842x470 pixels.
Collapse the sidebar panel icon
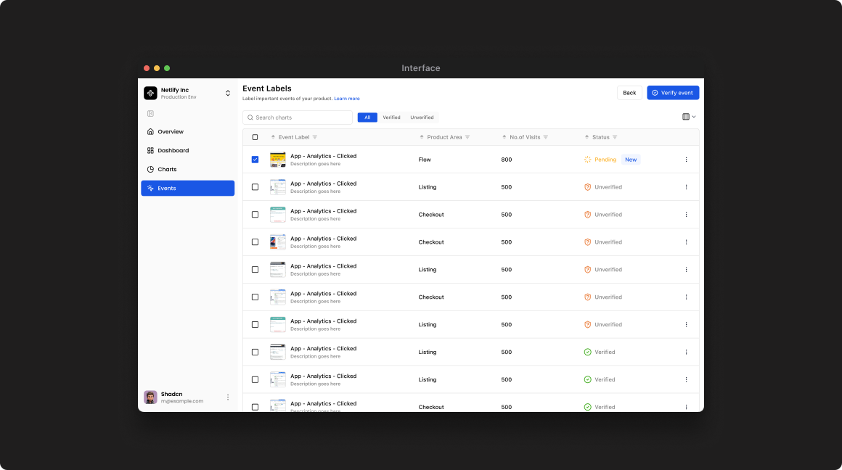(150, 113)
